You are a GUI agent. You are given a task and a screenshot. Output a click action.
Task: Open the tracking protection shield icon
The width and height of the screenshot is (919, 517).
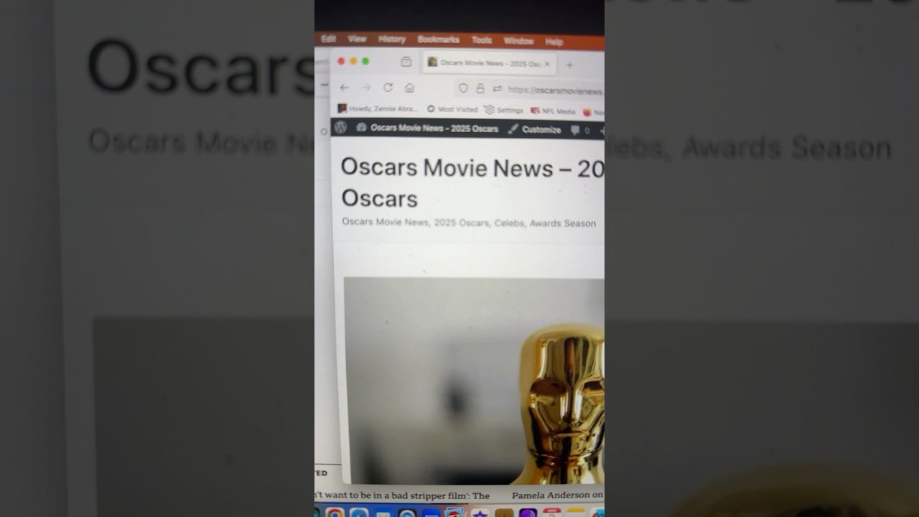tap(463, 88)
